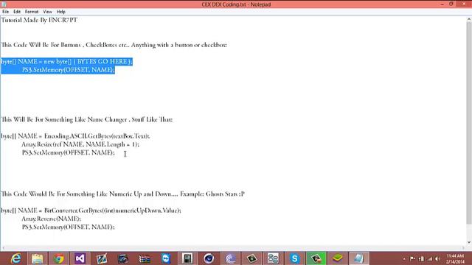Open the green-highlighted taskbar app icon
The height and width of the screenshot is (265, 472).
pyautogui.click(x=316, y=258)
